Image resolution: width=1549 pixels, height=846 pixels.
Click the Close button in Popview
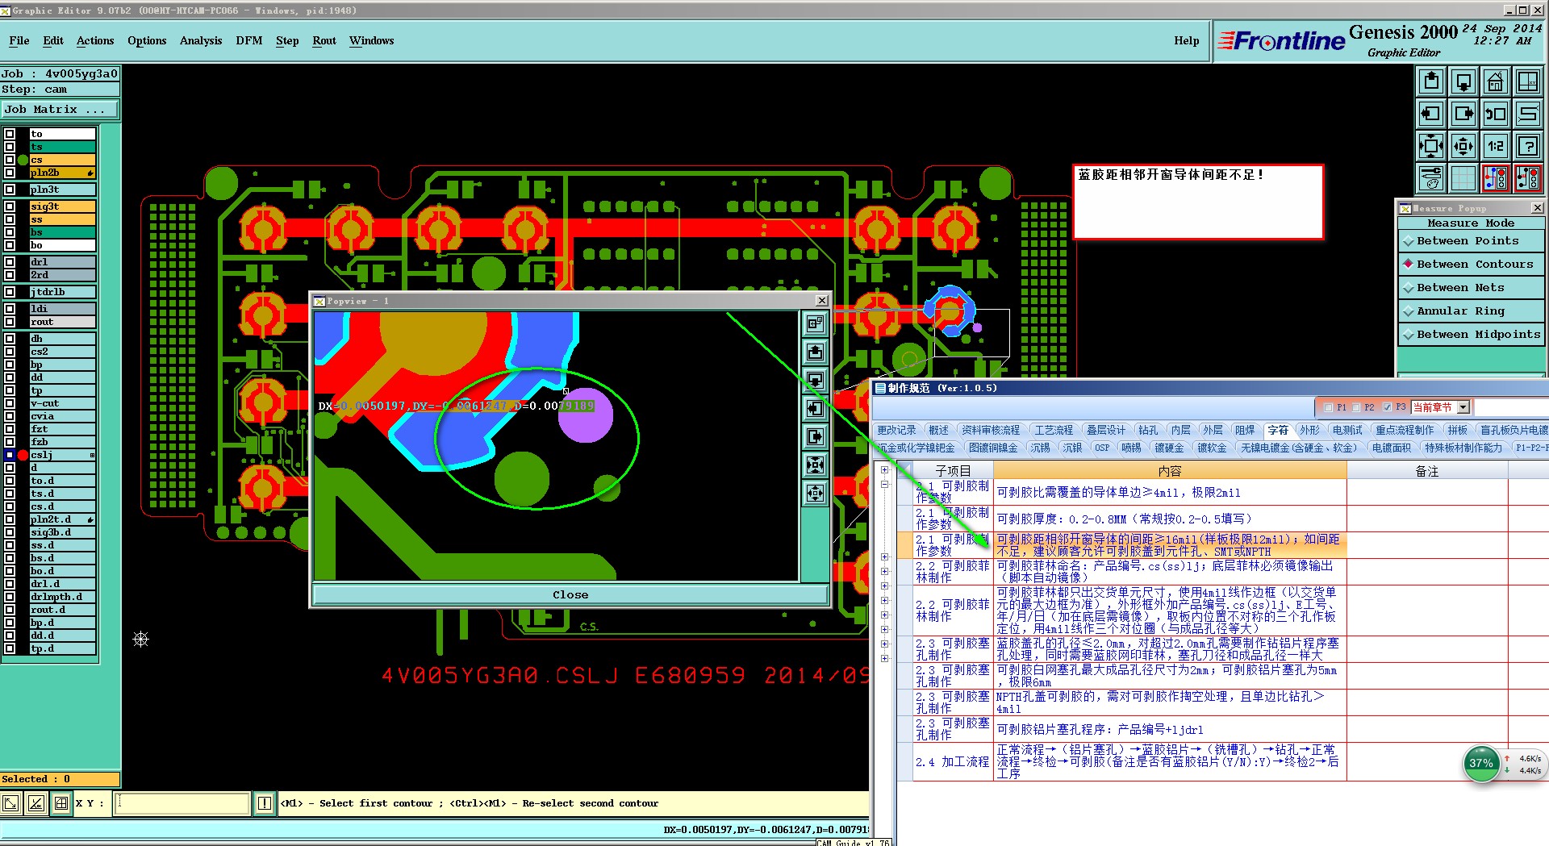[x=570, y=595]
